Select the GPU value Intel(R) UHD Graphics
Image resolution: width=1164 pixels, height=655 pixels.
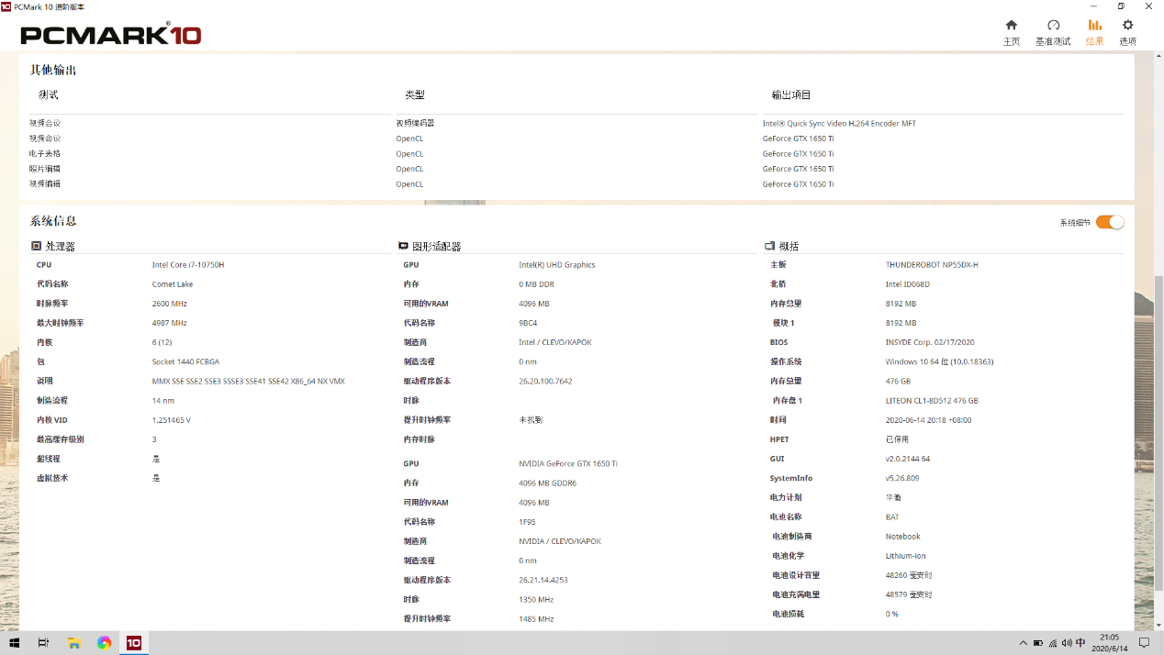pos(557,265)
